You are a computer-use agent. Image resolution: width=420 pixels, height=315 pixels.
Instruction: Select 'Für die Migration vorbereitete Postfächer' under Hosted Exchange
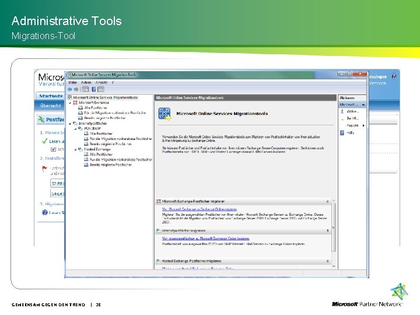pos(121,160)
